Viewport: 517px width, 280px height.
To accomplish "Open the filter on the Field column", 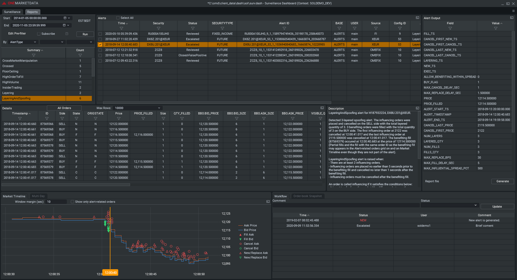I will tap(450, 28).
